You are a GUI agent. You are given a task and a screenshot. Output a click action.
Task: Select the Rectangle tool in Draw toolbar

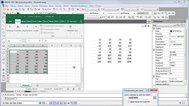coord(4,36)
